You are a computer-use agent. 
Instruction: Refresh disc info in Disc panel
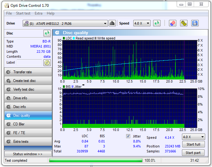click(47, 33)
